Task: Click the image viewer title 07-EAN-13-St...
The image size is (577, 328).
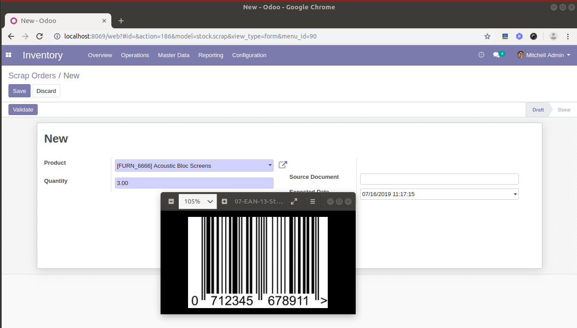Action: click(x=259, y=201)
